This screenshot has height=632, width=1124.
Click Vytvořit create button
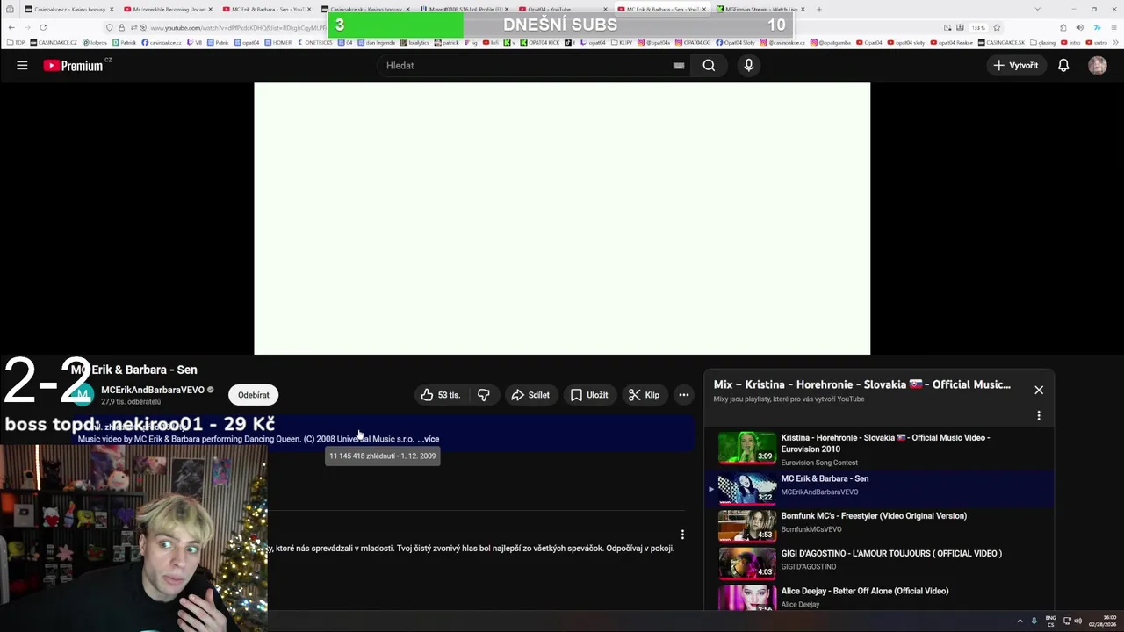1015,65
